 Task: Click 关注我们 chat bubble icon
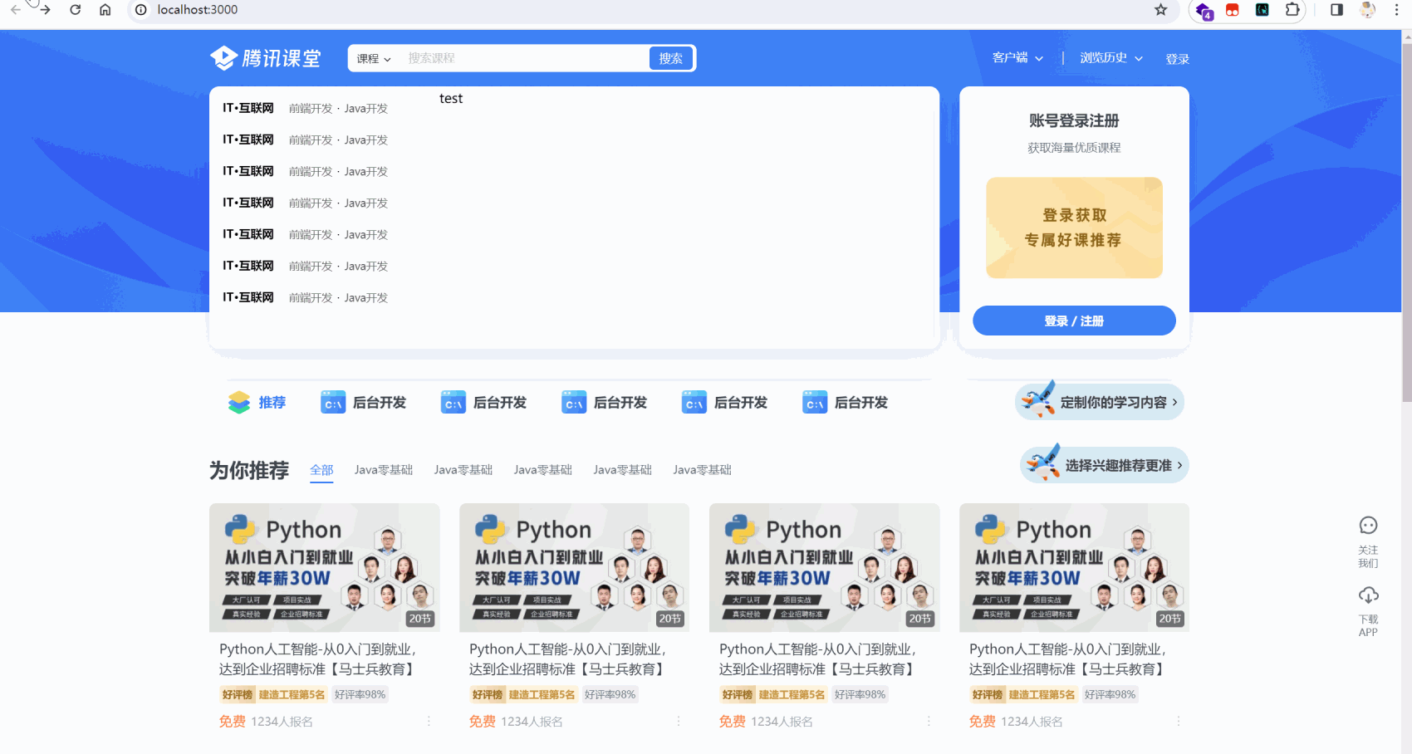click(1368, 526)
